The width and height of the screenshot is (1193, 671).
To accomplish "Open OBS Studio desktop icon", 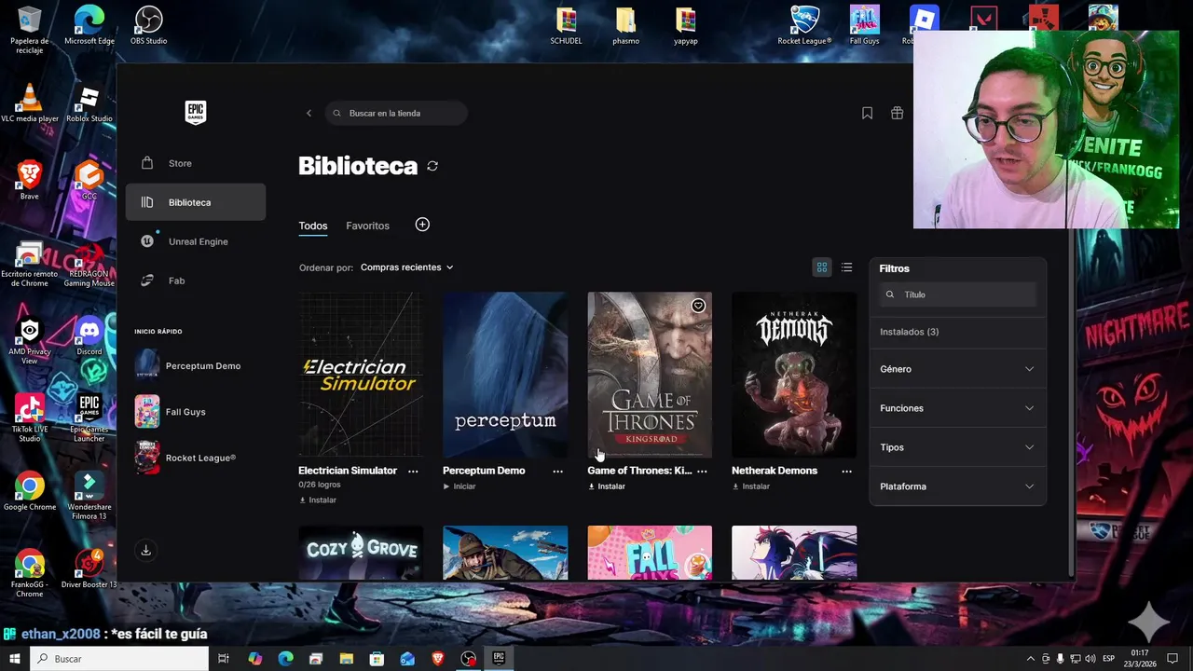I will [x=149, y=26].
